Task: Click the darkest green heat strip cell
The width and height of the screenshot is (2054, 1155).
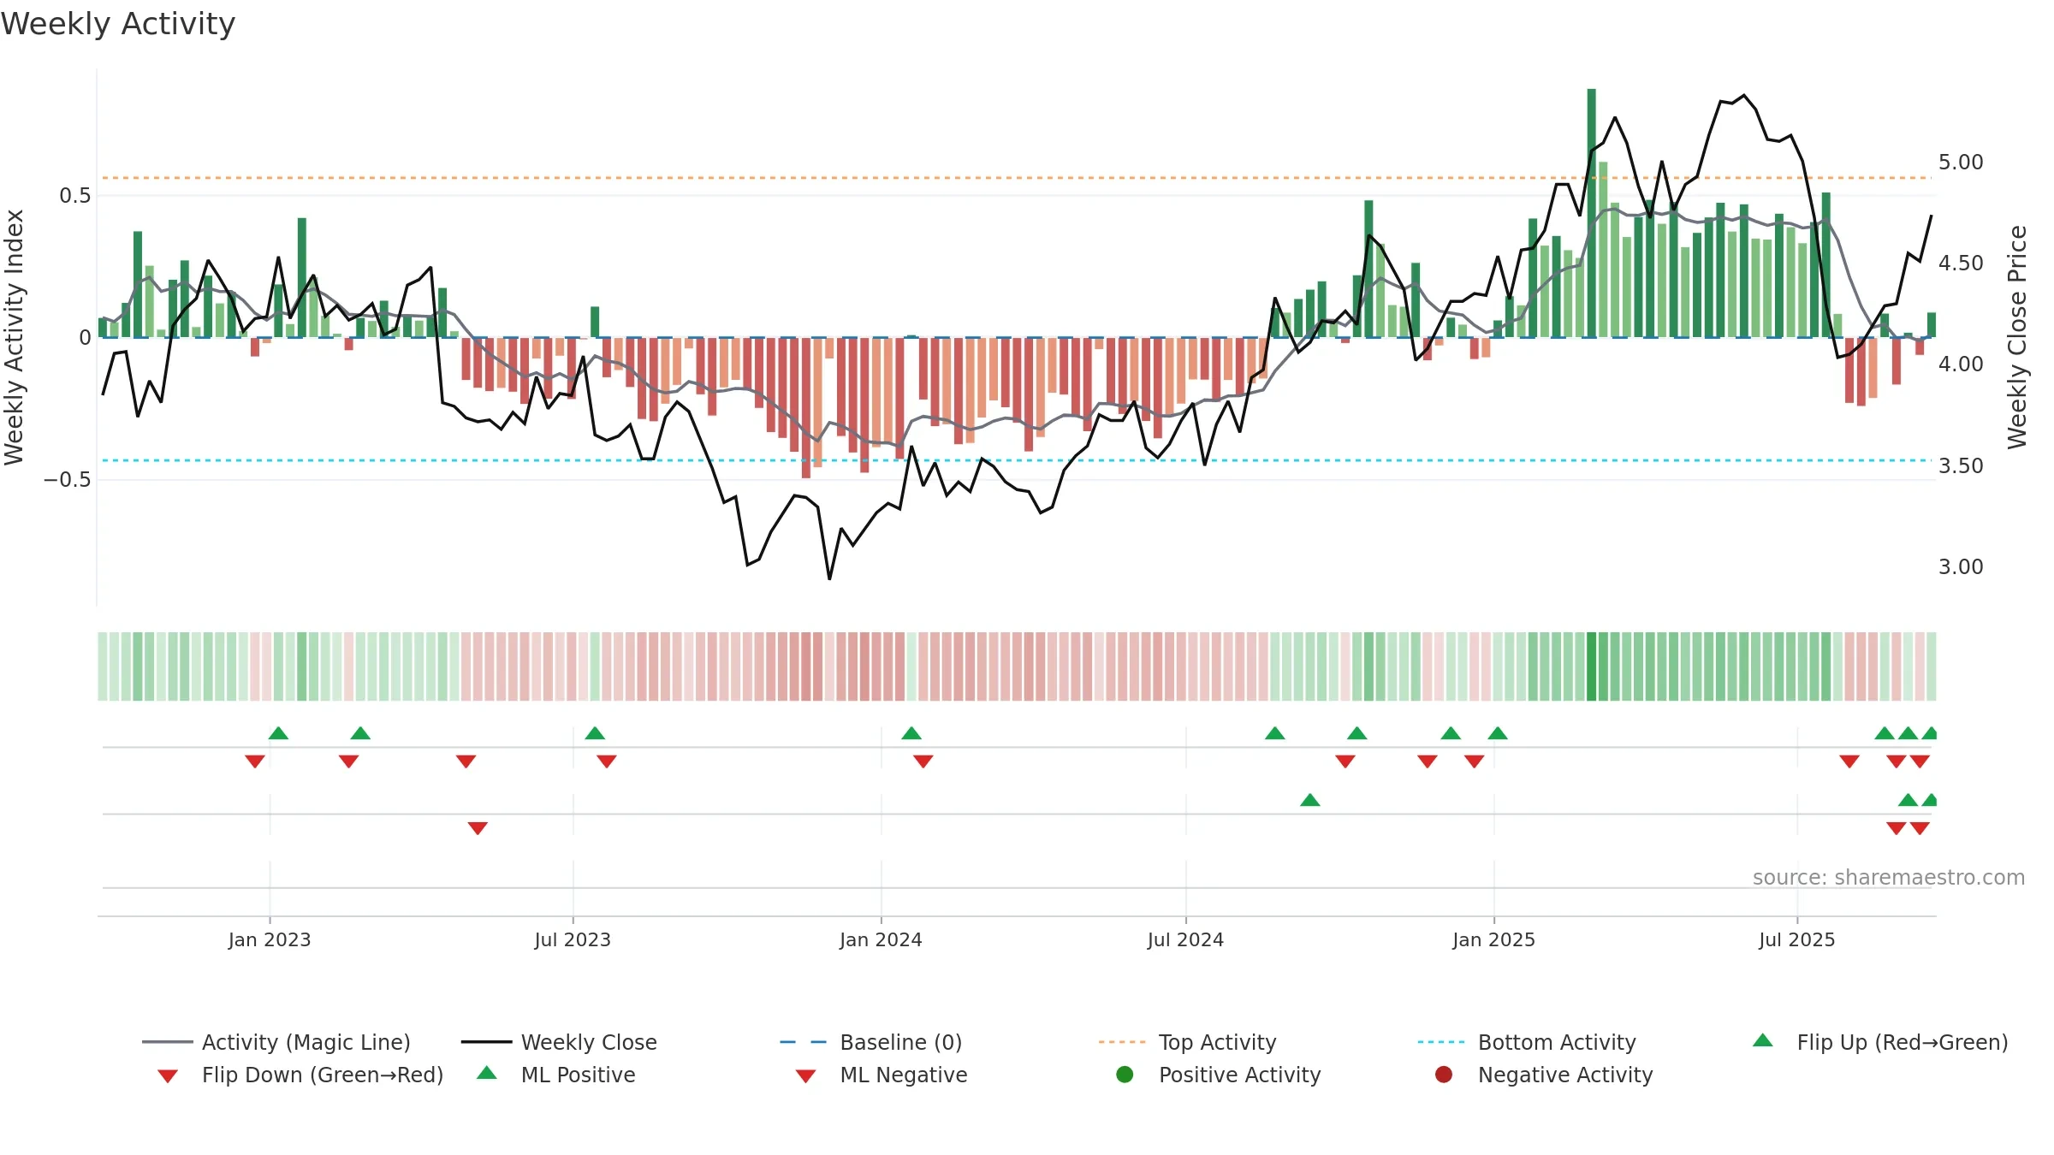Action: tap(1592, 666)
